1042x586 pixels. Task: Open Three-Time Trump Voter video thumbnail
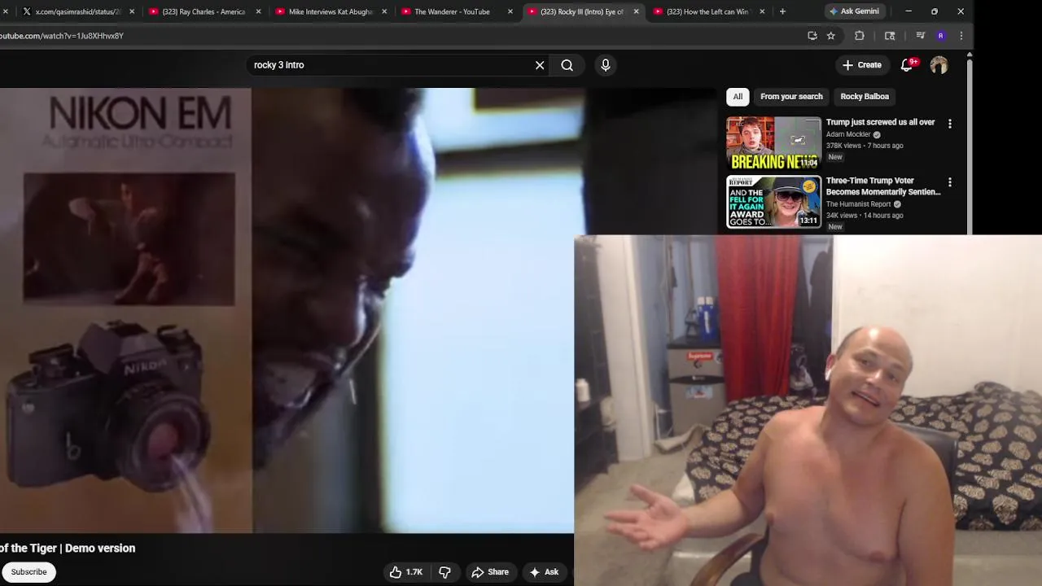[773, 202]
